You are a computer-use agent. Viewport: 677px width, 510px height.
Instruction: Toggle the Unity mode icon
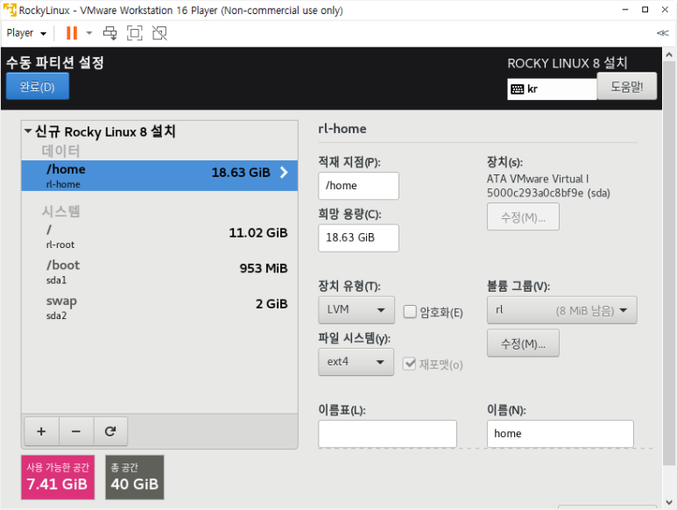coord(159,32)
